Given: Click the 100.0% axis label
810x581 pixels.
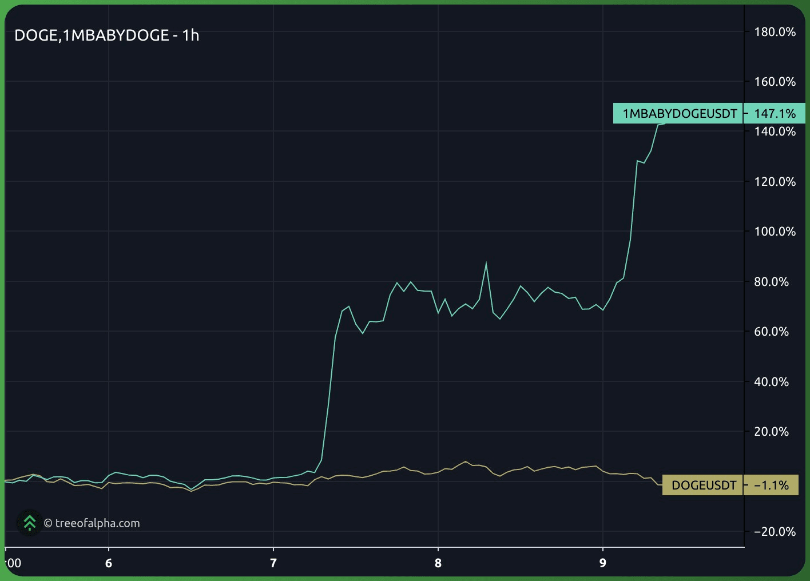Looking at the screenshot, I should pyautogui.click(x=775, y=232).
